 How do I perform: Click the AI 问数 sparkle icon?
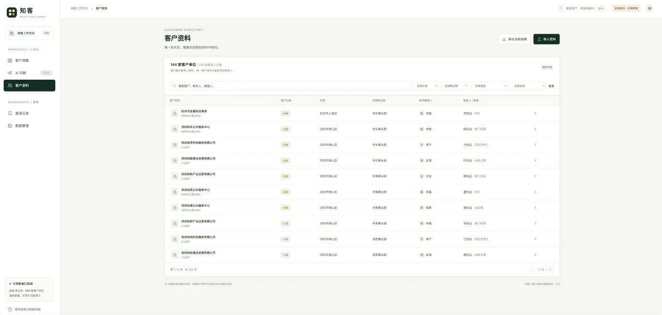click(x=10, y=73)
